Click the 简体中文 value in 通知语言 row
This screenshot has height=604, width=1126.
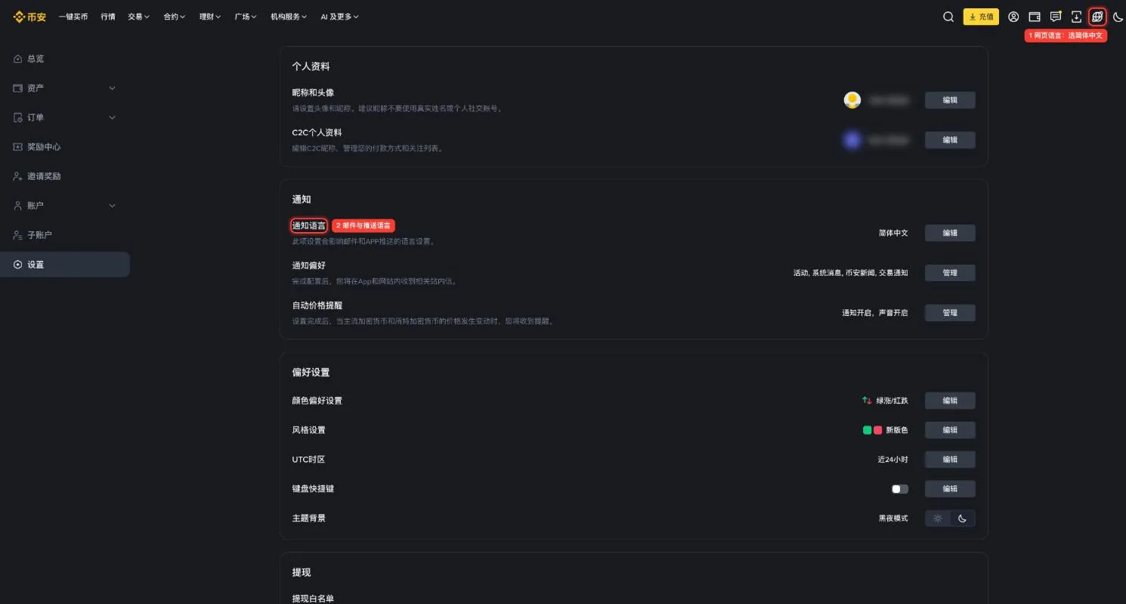[x=893, y=233]
